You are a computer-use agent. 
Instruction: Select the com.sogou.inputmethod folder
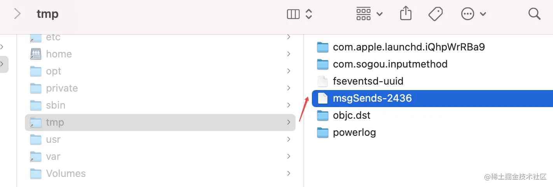tap(390, 64)
